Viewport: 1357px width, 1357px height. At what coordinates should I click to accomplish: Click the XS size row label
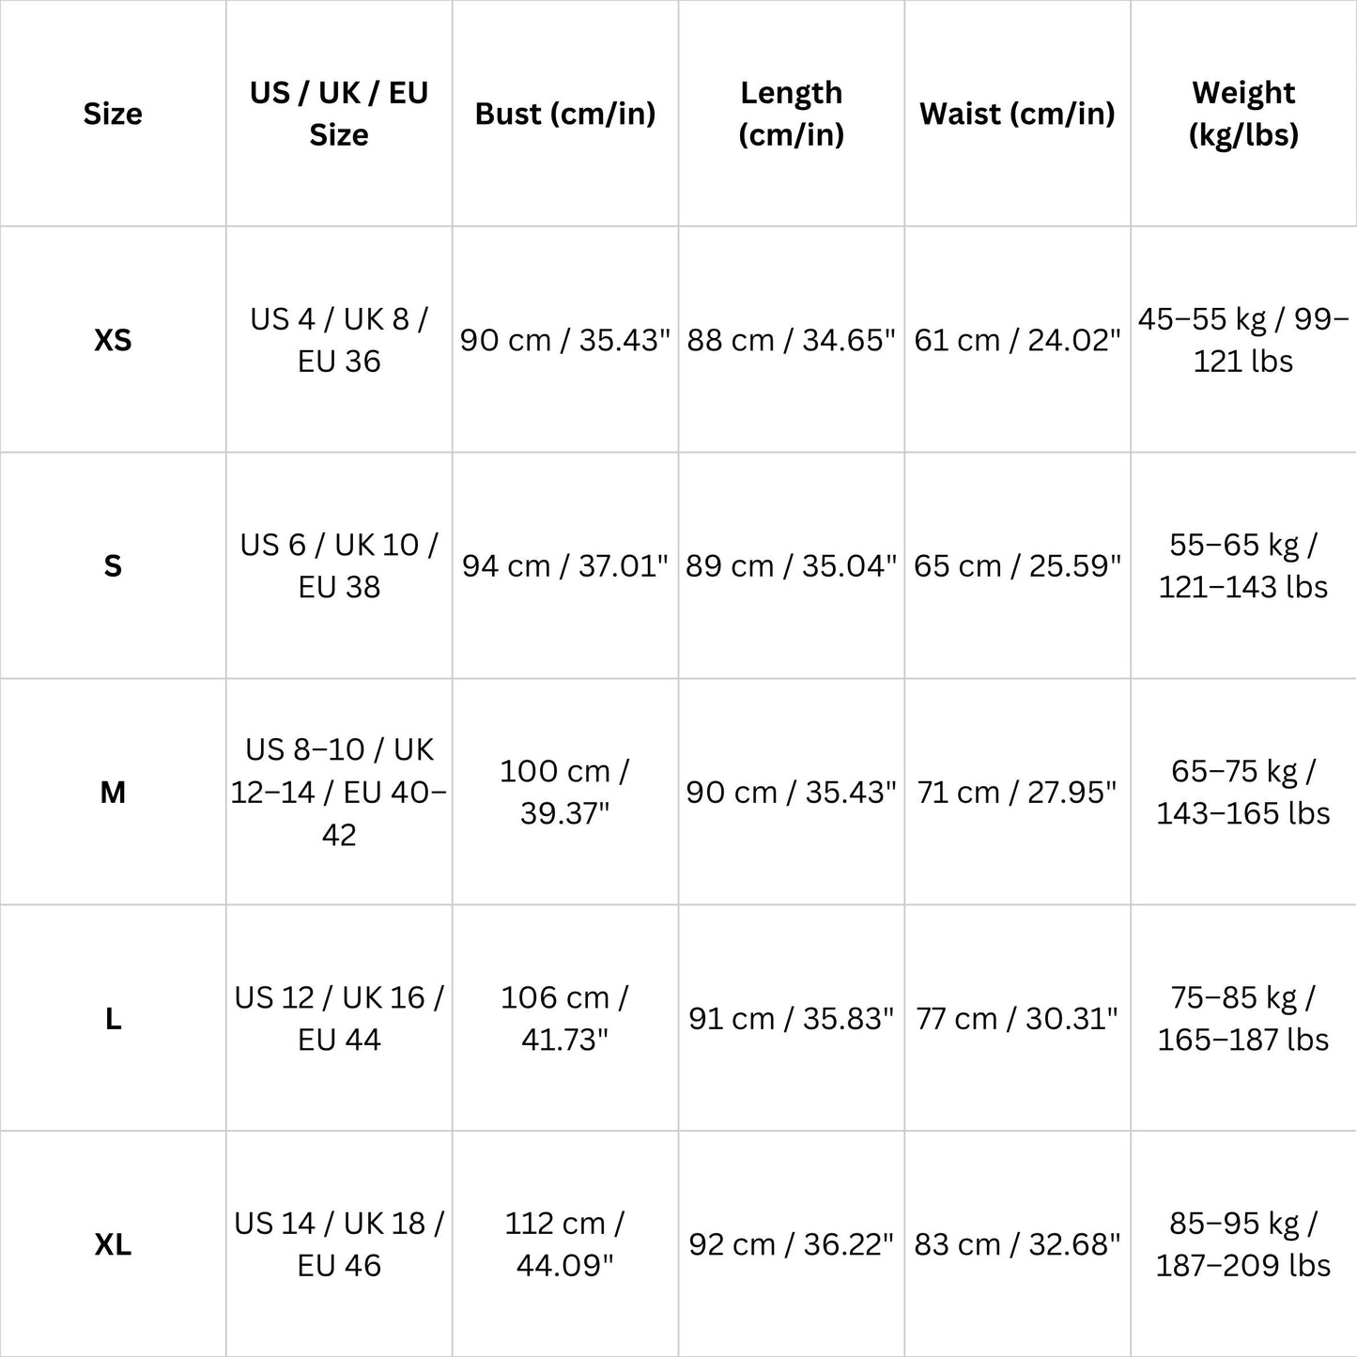pyautogui.click(x=113, y=340)
